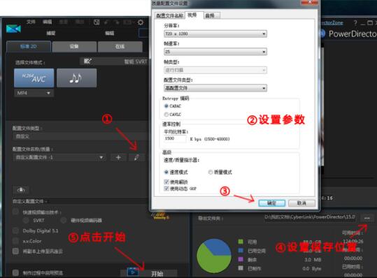Viewport: 377px width, 278px height.
Task: Click the purple remaining legend swatch
Action: 241,259
